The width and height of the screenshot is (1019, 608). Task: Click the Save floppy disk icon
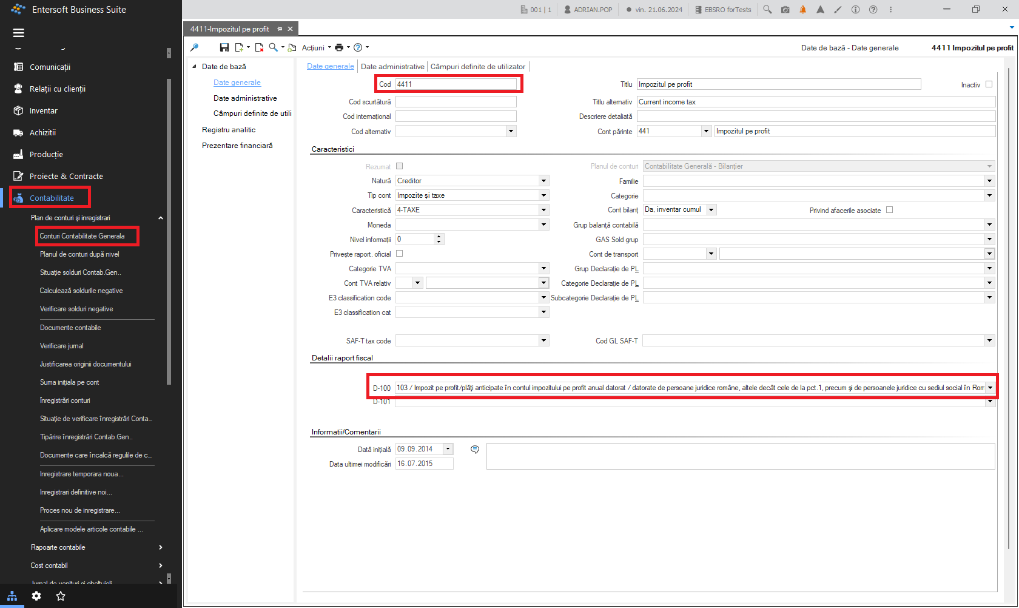click(x=224, y=47)
